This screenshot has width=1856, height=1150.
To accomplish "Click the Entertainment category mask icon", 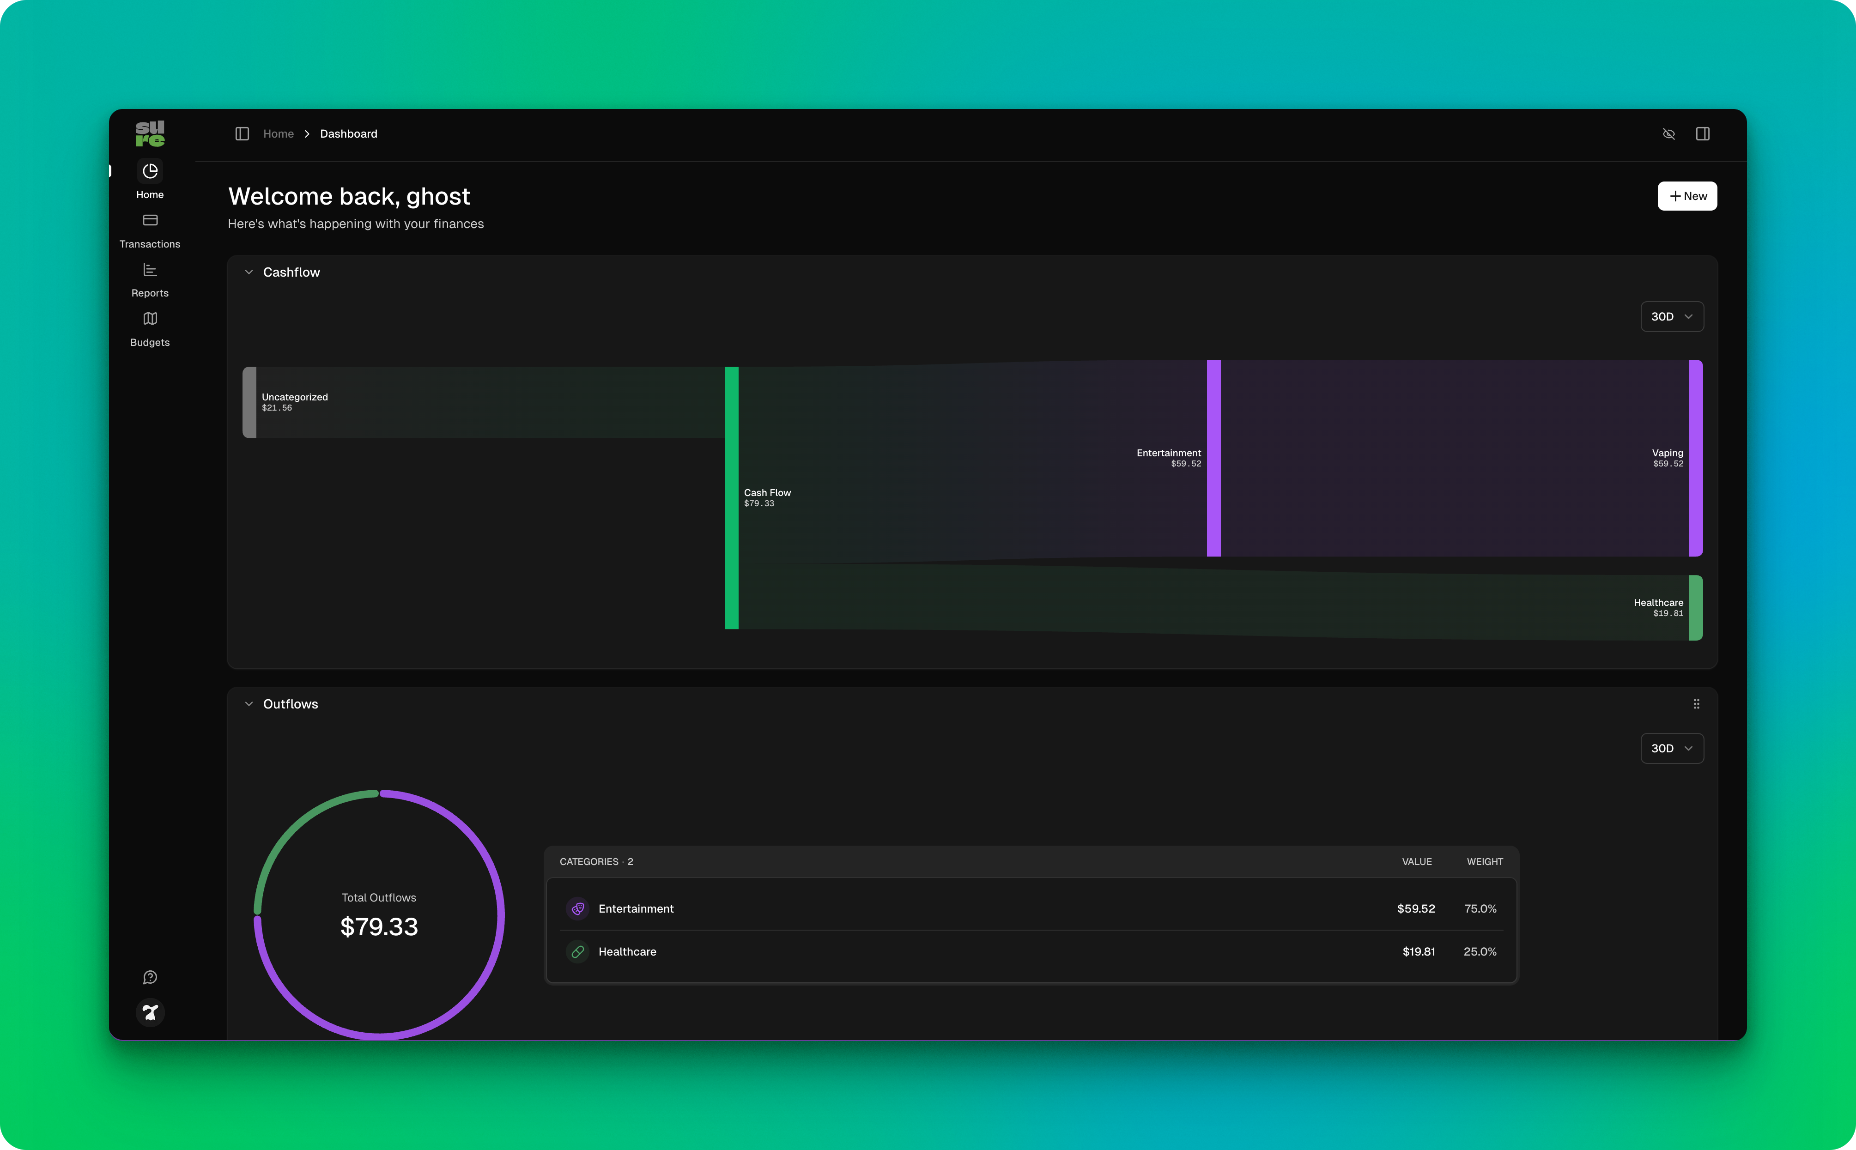I will (578, 909).
